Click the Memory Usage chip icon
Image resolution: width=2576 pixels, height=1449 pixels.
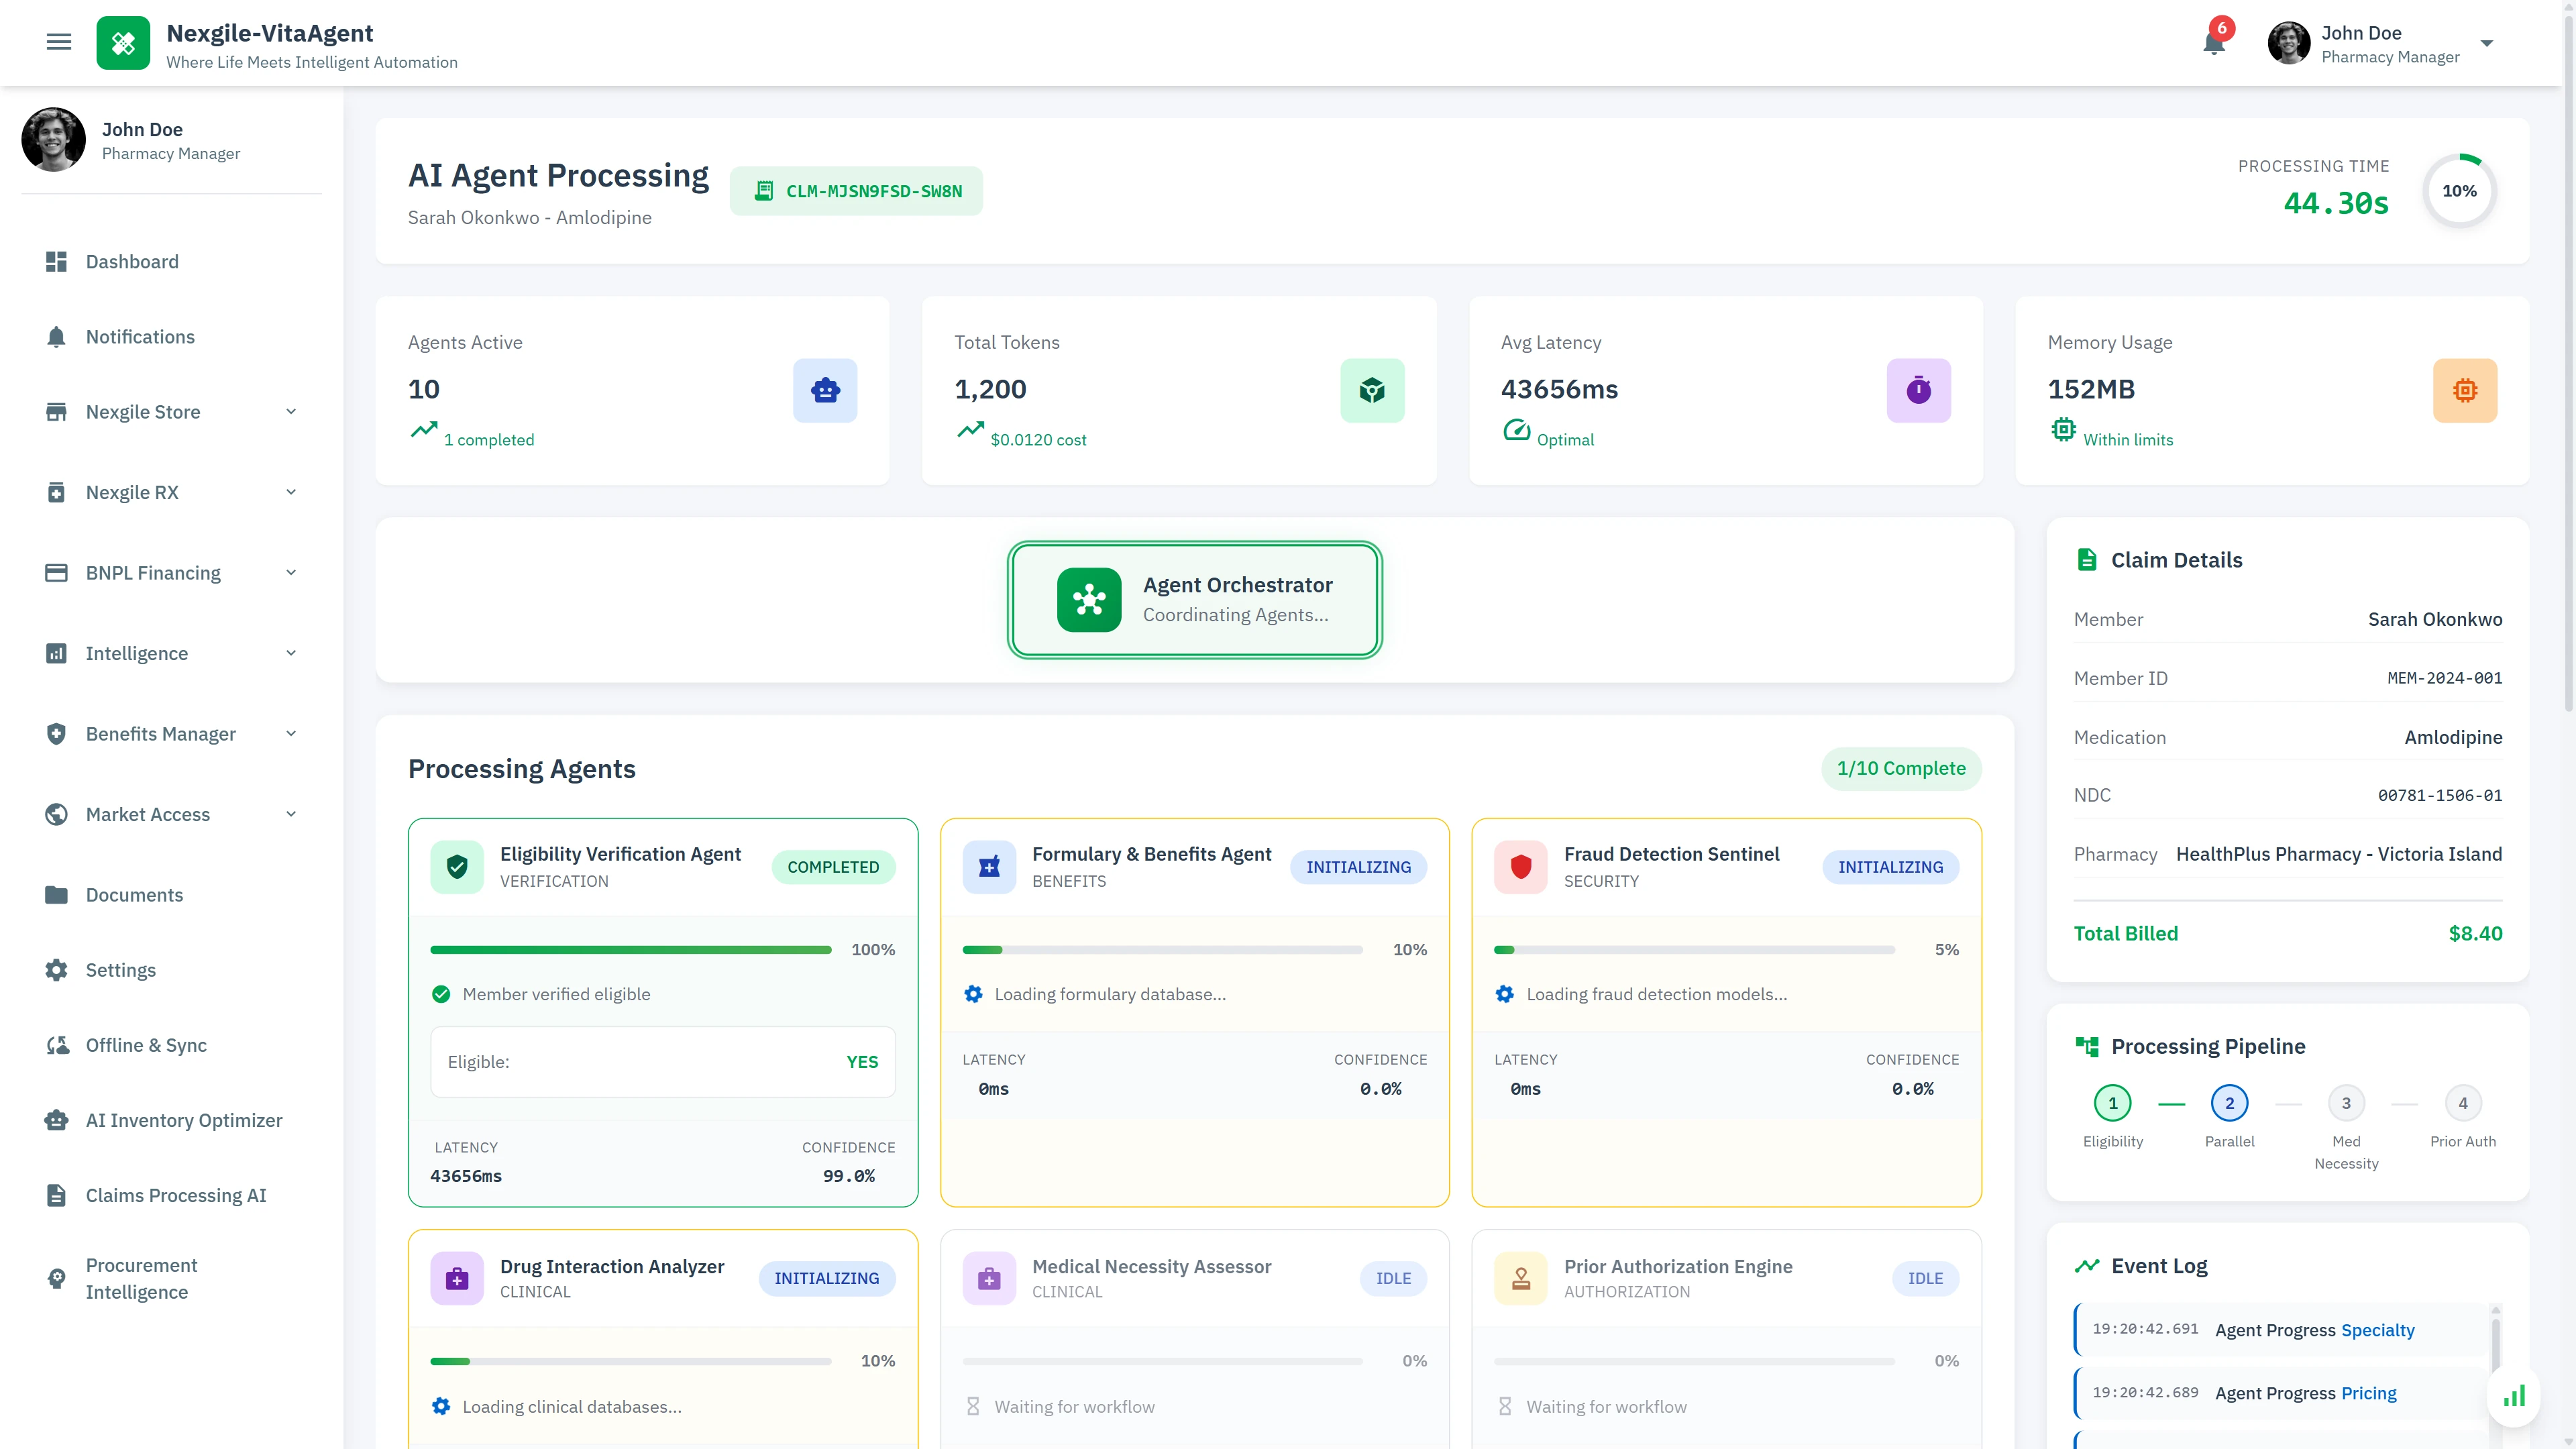click(x=2464, y=390)
